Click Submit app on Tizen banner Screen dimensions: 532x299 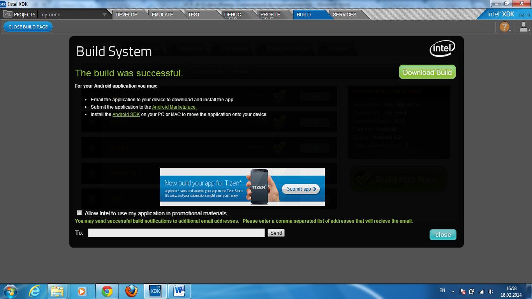[x=301, y=189]
